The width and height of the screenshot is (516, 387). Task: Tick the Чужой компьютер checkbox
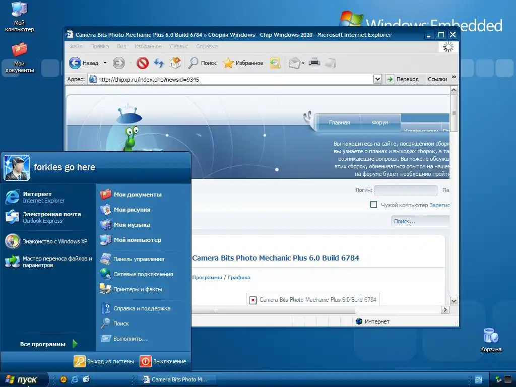point(373,205)
